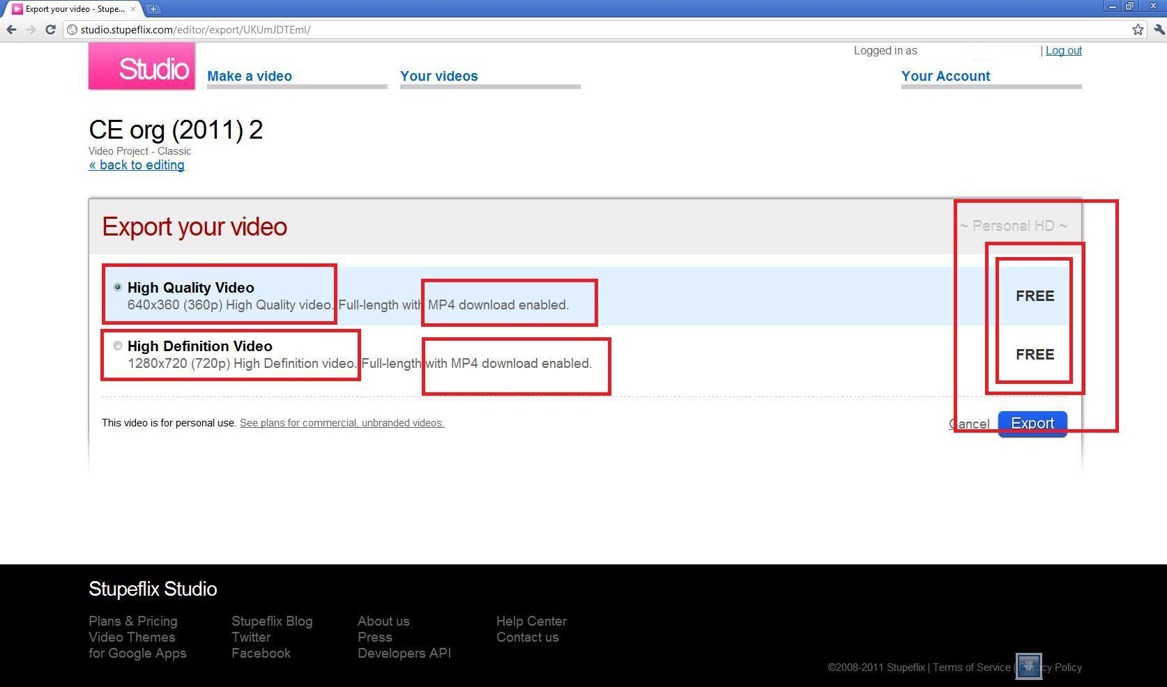Bookmark page with the star icon
Screen dimensions: 1167x687
point(1138,29)
